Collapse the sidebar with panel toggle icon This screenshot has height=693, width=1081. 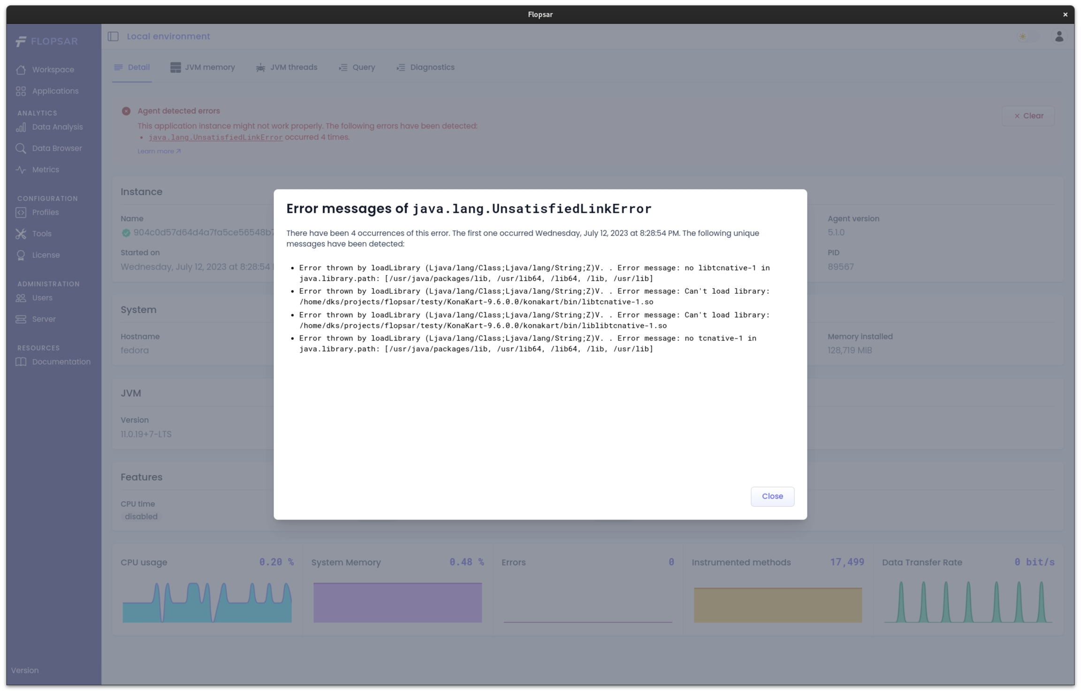(113, 37)
